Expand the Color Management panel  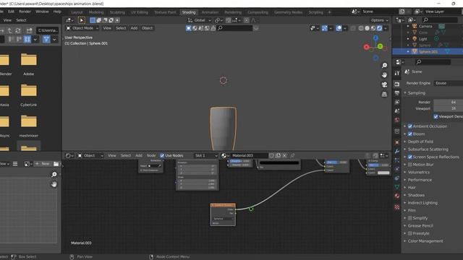click(425, 241)
